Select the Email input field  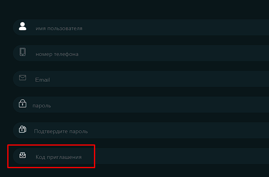point(141,79)
